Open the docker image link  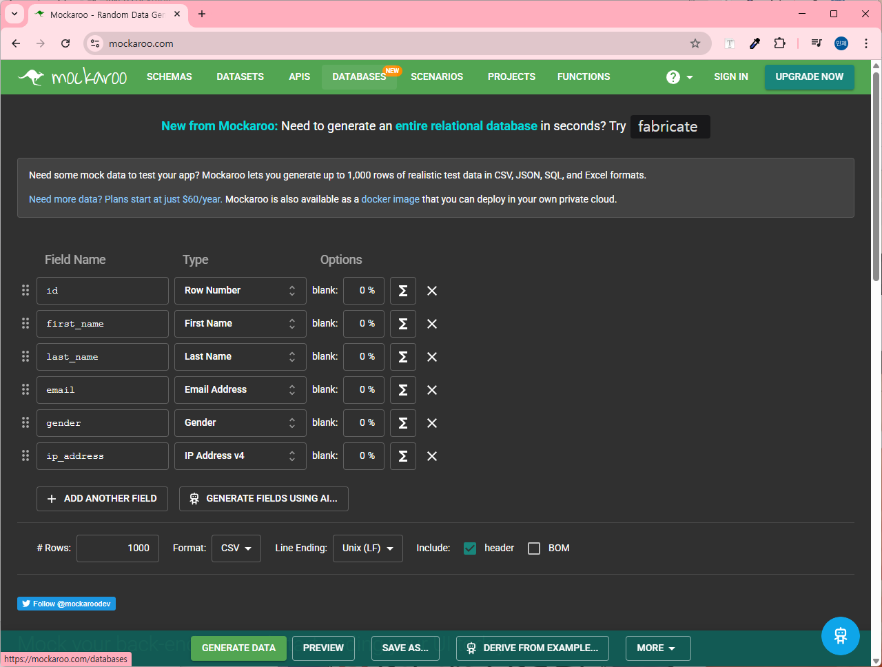(x=391, y=199)
